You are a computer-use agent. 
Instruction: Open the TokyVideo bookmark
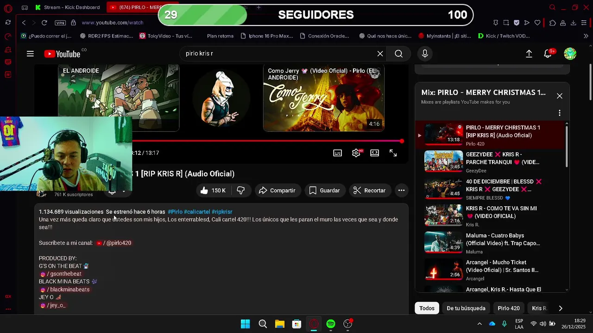click(x=166, y=36)
